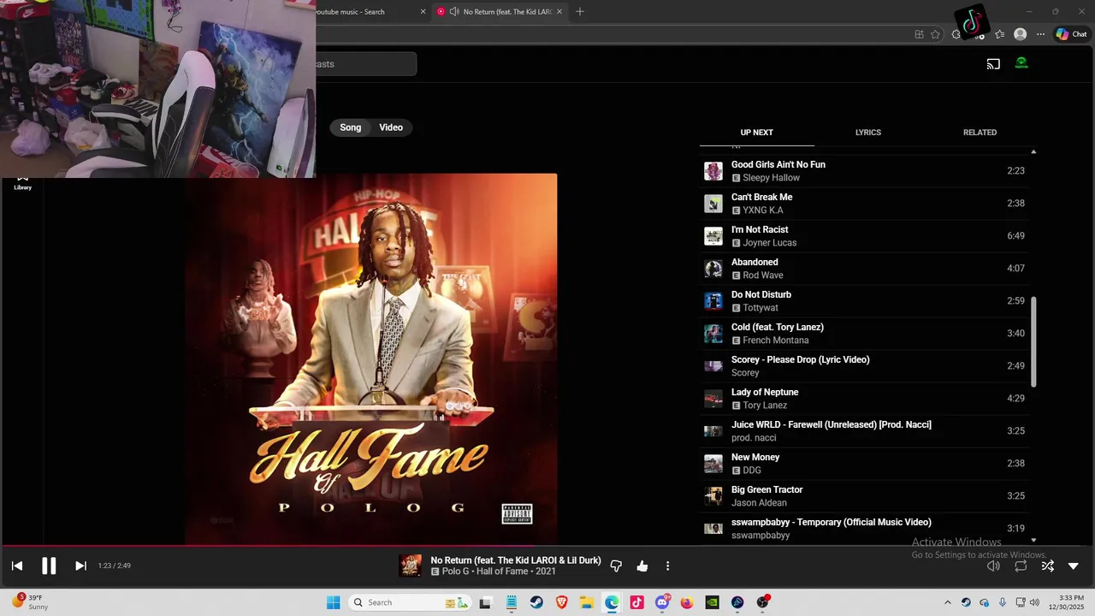1095x616 pixels.
Task: Like the song No Return
Action: (642, 566)
